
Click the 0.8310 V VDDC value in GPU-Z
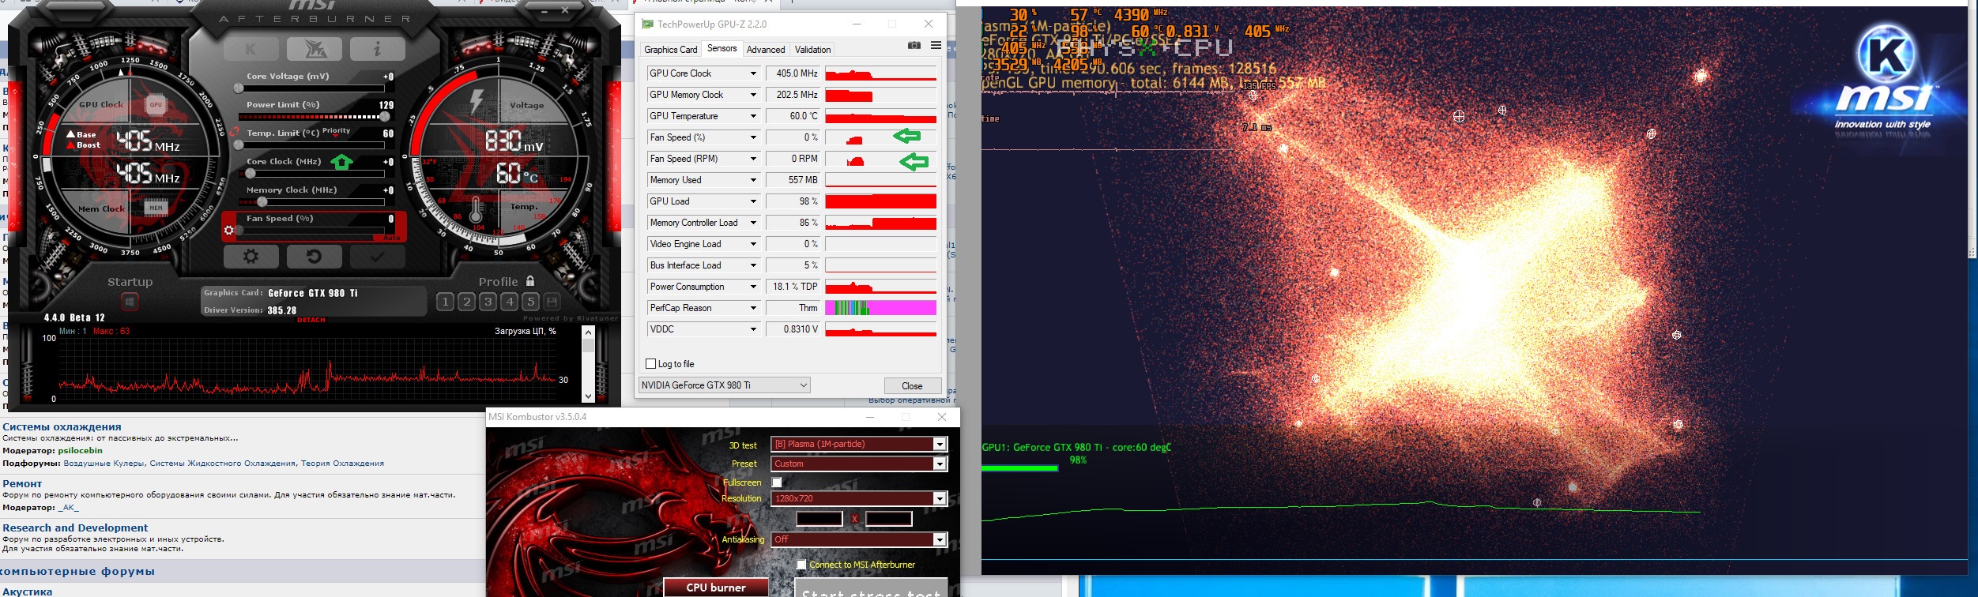[x=793, y=329]
